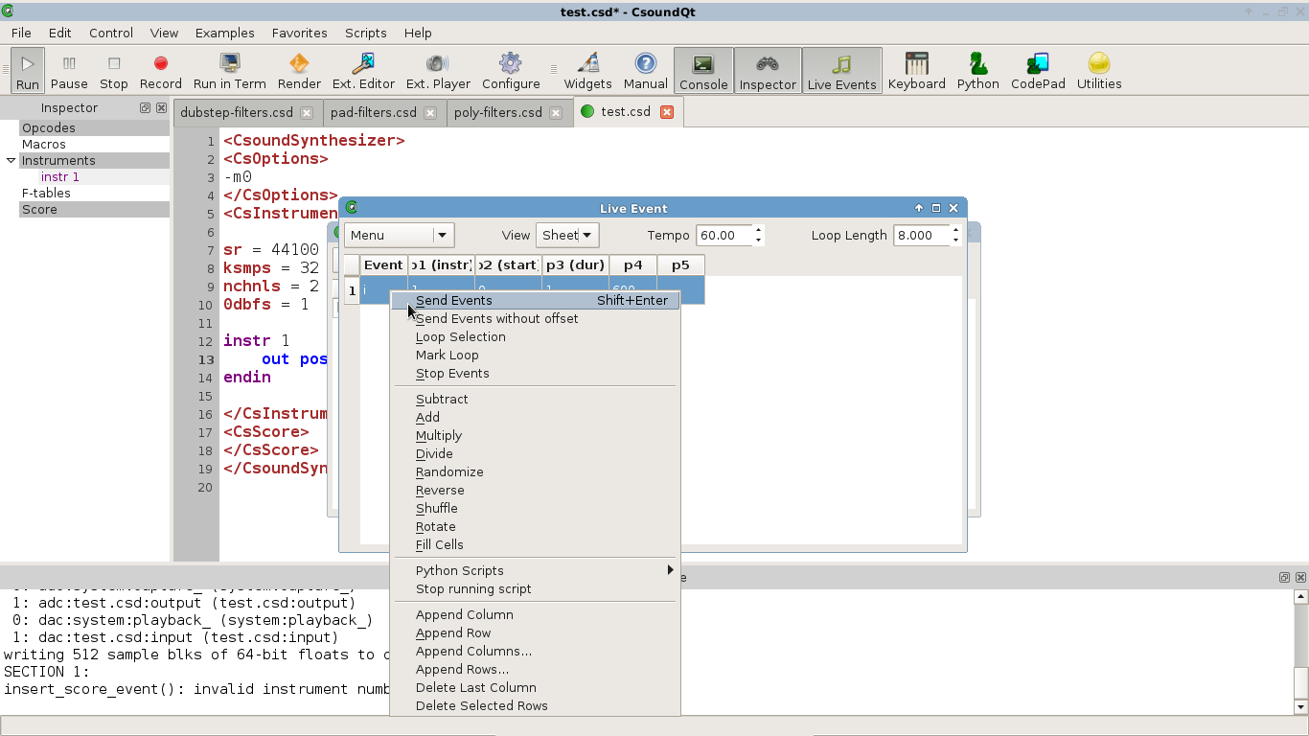This screenshot has height=736, width=1309.
Task: Choose Send Events without offset
Action: [x=535, y=318]
